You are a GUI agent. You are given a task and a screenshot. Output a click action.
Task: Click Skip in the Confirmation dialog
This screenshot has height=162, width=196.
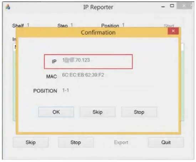click(x=98, y=112)
